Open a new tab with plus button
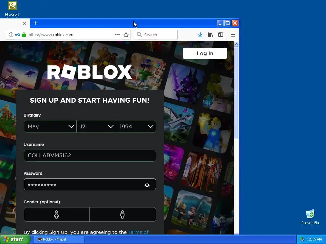The image size is (326, 244). tap(35, 23)
